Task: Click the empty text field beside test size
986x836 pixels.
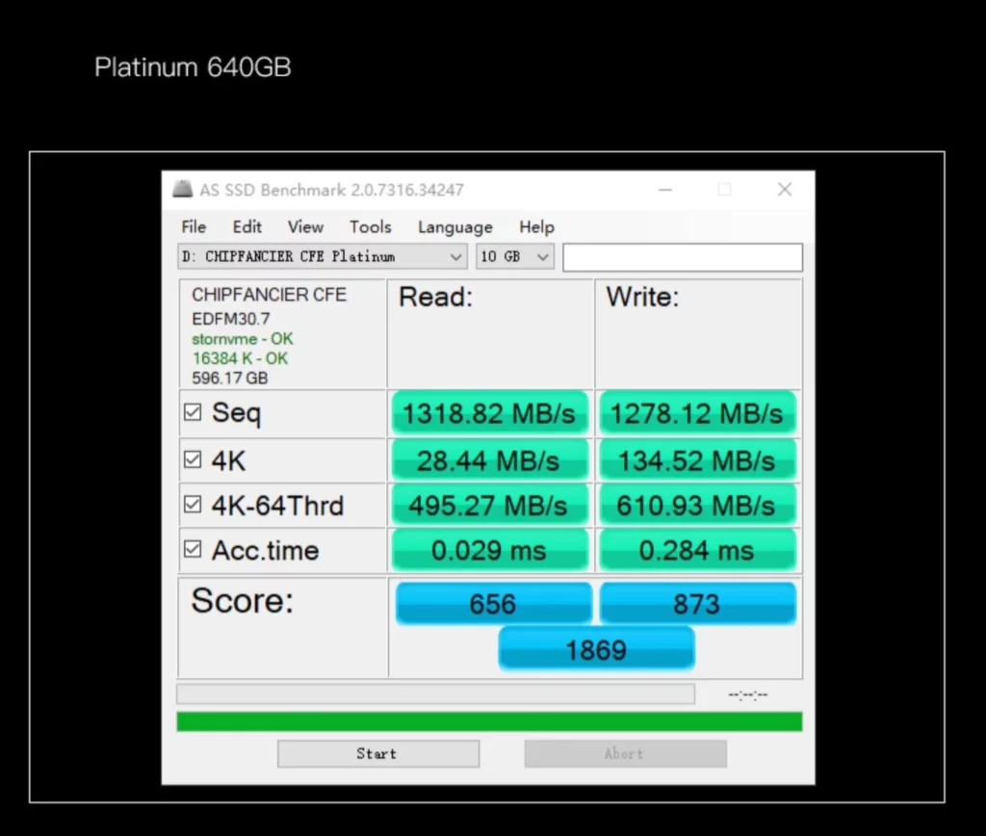Action: (x=683, y=257)
